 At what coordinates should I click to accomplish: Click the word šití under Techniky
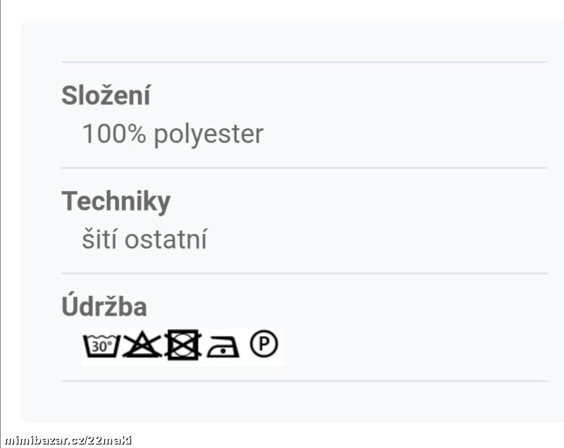coord(99,239)
